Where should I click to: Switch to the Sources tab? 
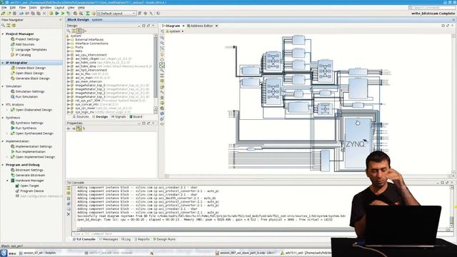(81, 117)
